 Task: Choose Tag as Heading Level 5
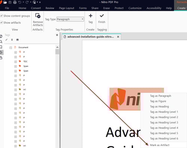click(164, 133)
